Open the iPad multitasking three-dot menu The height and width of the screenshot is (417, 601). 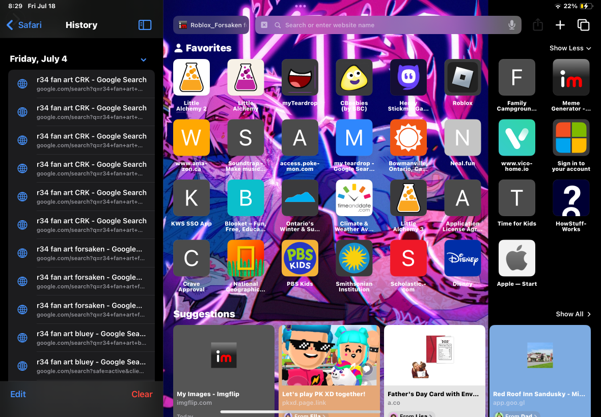coord(300,6)
